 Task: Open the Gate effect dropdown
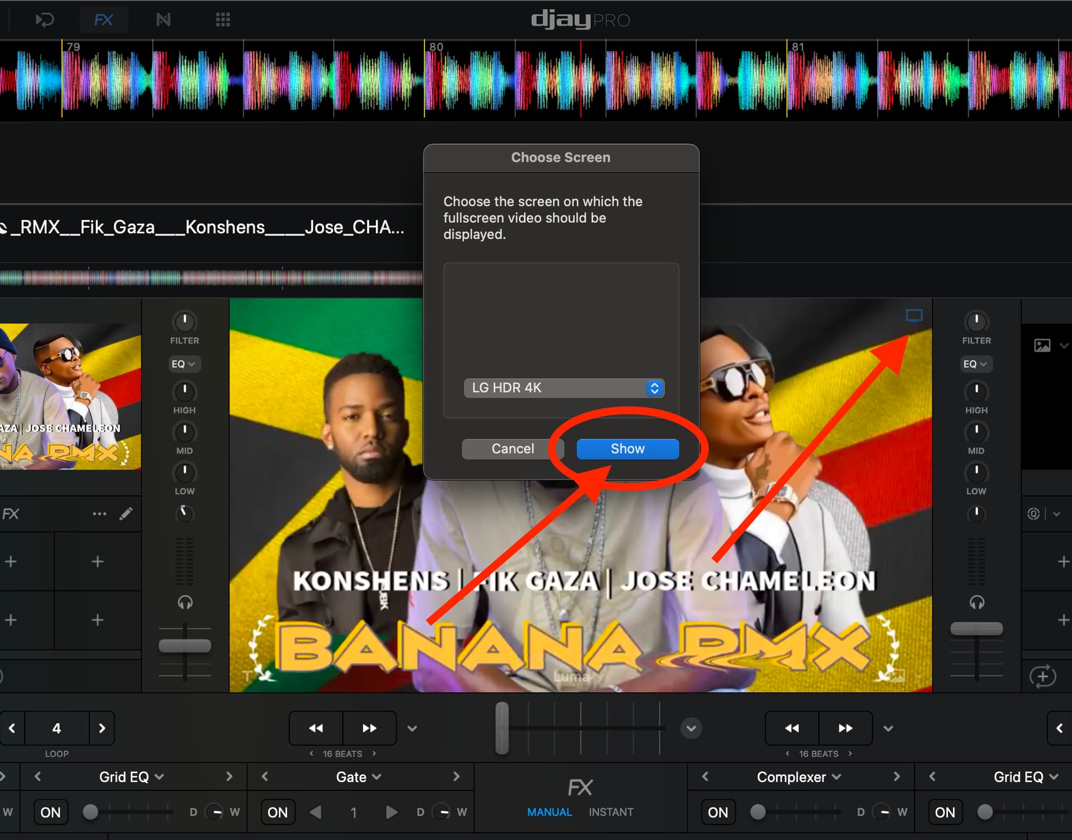point(358,777)
